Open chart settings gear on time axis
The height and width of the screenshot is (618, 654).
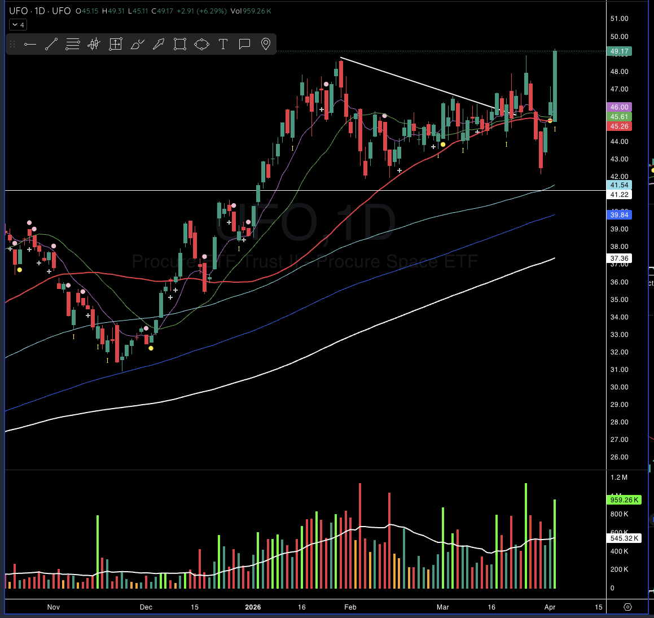pyautogui.click(x=627, y=607)
